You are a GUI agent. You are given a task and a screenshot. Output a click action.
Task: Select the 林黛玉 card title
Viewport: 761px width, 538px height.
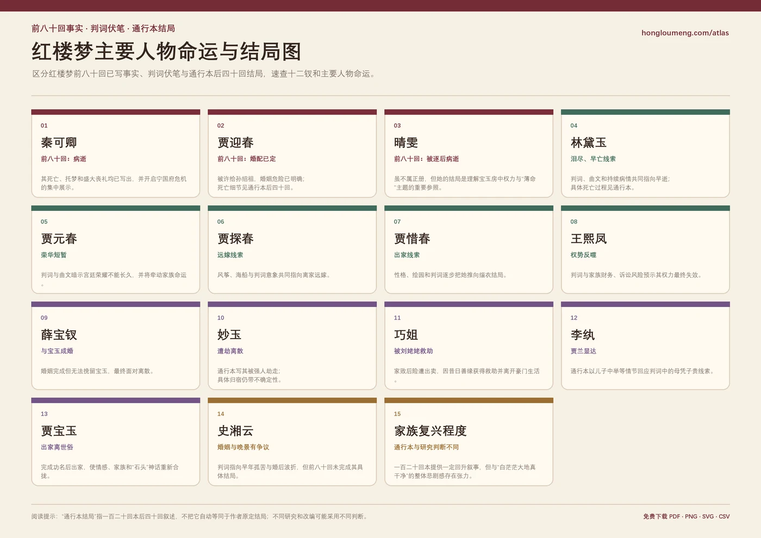click(589, 142)
